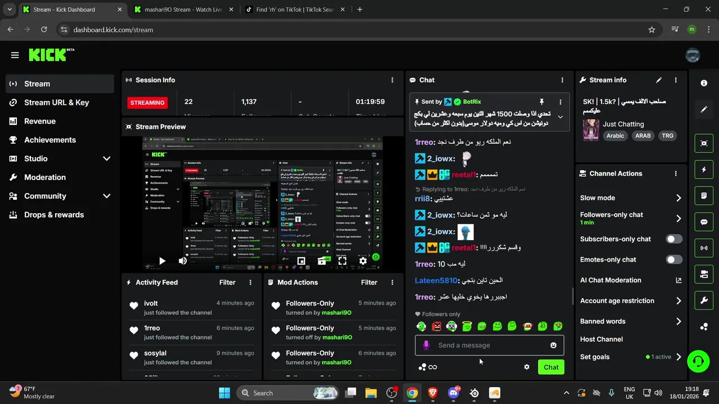Click the chat bubble icon in right rail
This screenshot has height=404, width=719.
704,222
